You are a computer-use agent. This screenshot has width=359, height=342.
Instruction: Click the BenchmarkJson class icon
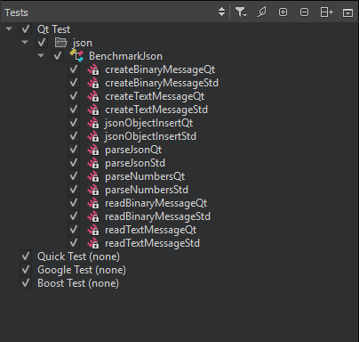tap(76, 55)
